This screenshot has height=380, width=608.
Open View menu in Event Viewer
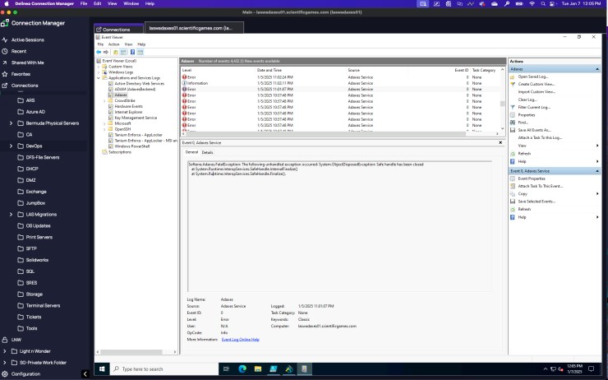tap(128, 44)
